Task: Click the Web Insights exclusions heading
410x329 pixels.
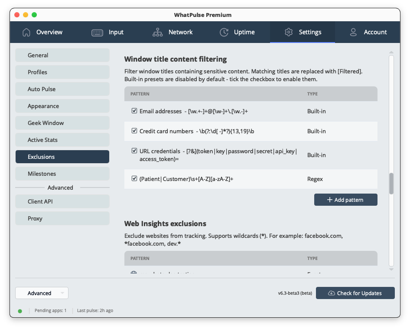Action: (165, 224)
